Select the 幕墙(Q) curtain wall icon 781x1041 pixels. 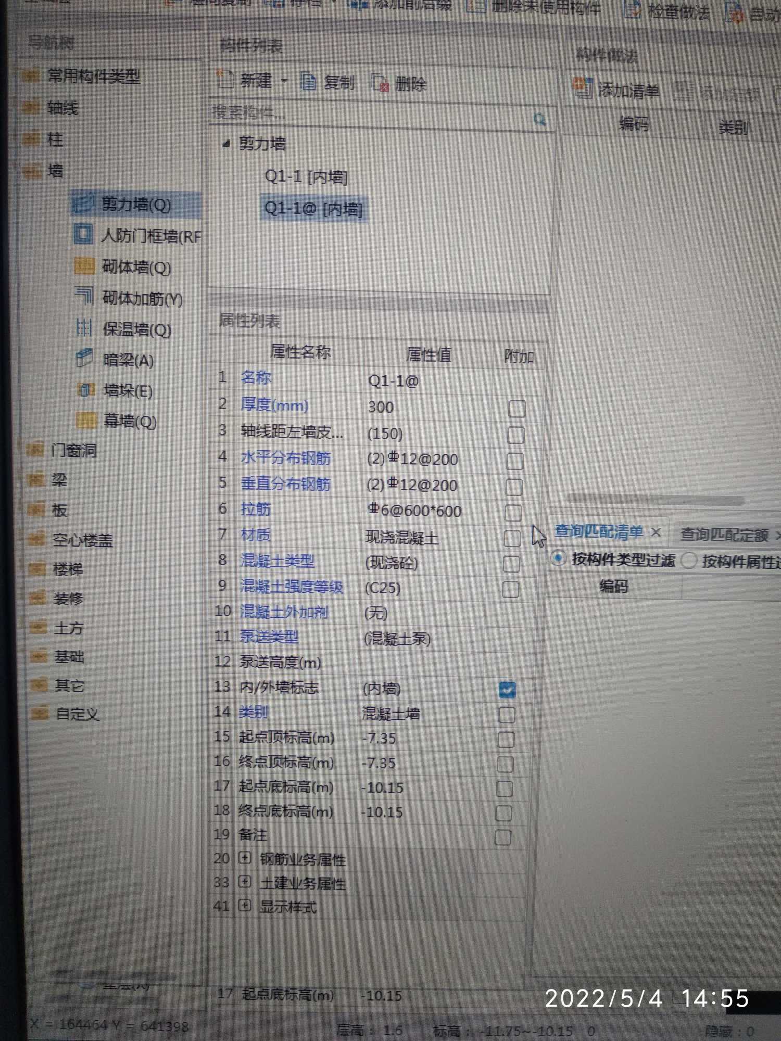(x=86, y=420)
